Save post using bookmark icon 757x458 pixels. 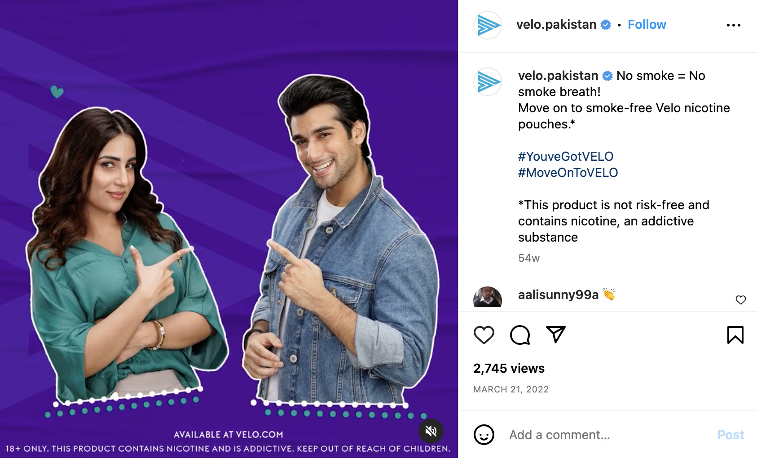pos(735,335)
